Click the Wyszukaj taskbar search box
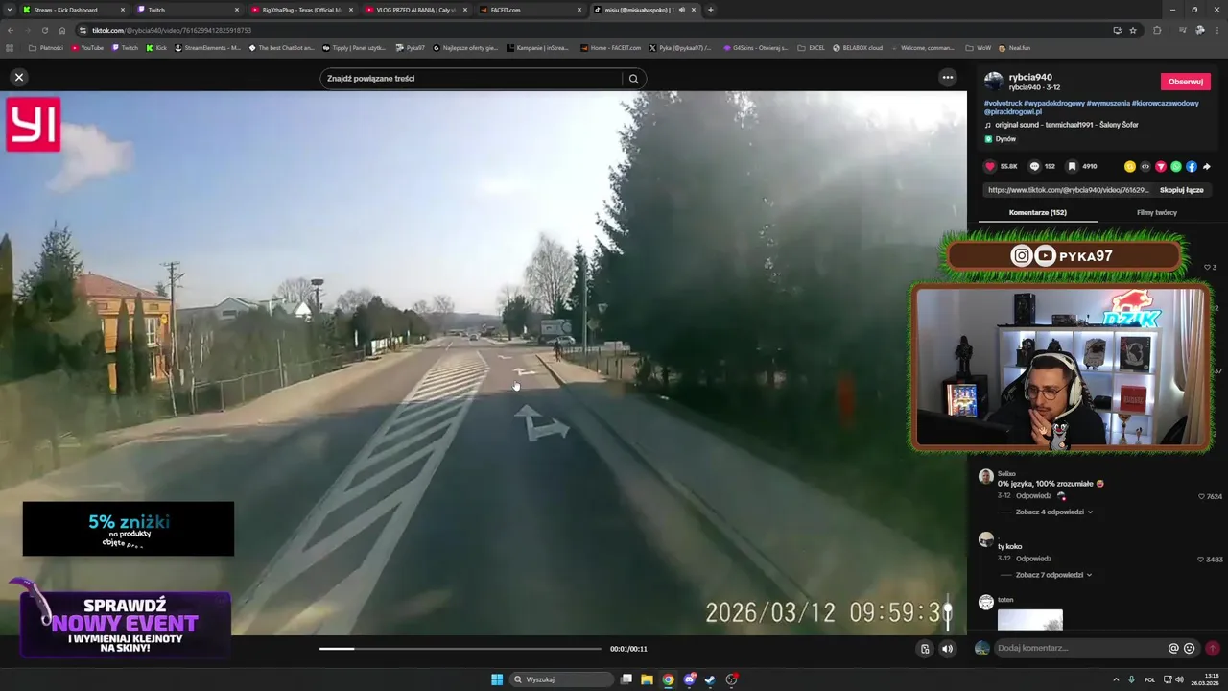Screen dimensions: 1228x691 coord(562,679)
